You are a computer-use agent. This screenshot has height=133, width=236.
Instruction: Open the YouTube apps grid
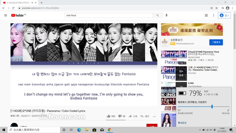point(206,15)
